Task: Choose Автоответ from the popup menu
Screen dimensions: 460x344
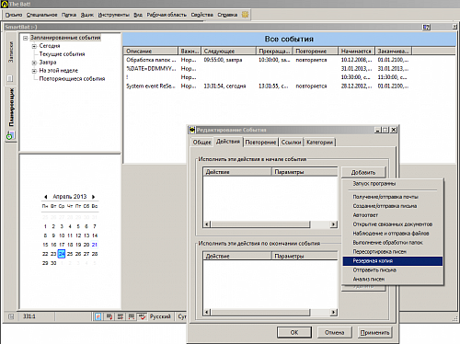Action: coord(392,215)
